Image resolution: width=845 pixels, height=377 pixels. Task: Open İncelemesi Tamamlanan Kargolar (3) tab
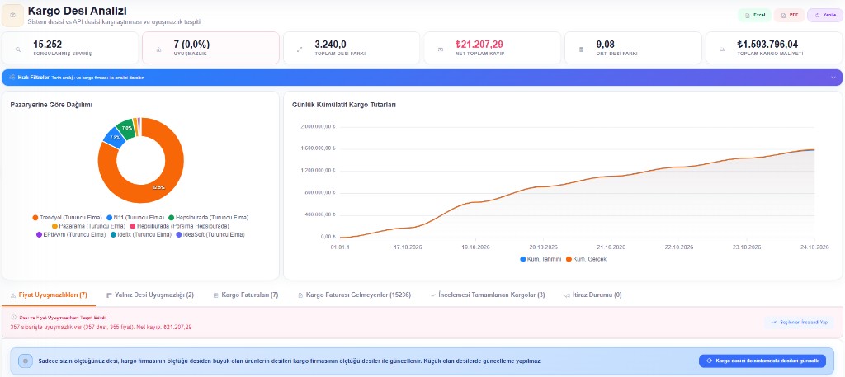pos(488,295)
